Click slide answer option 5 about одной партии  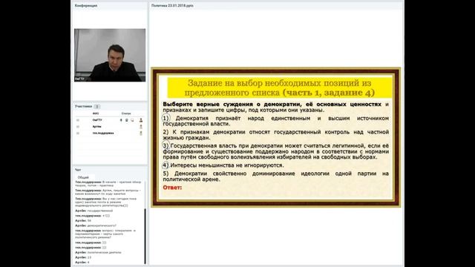point(275,177)
